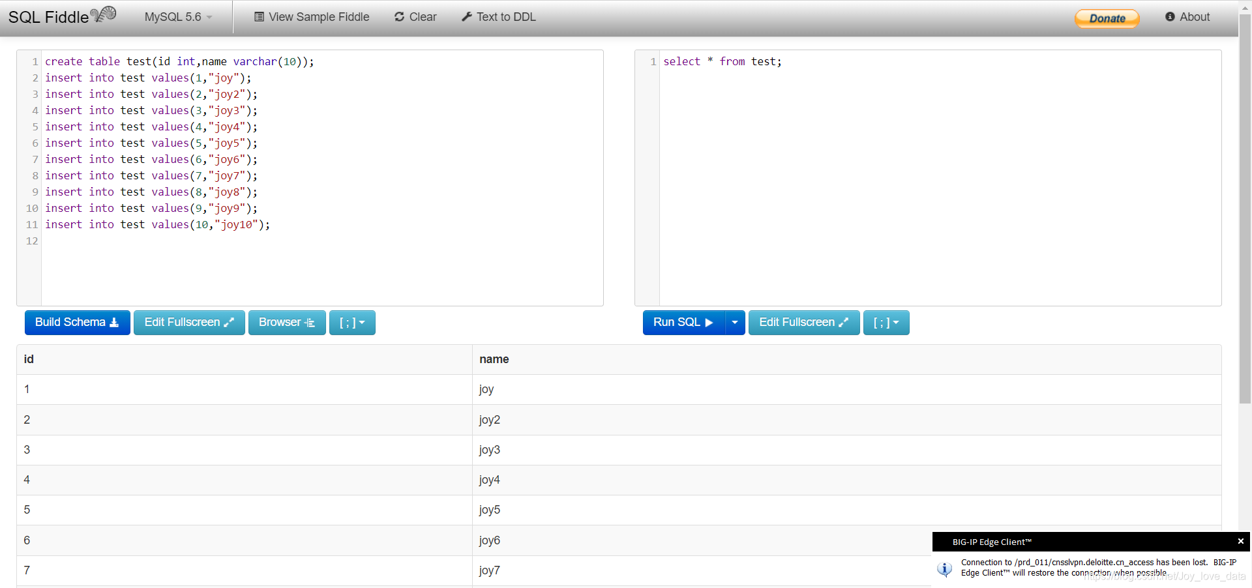Select the 'joy2' result cell

(846, 420)
